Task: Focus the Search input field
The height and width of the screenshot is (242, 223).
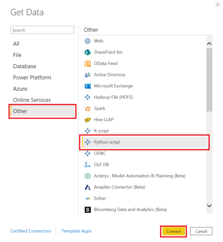Action: point(42,30)
